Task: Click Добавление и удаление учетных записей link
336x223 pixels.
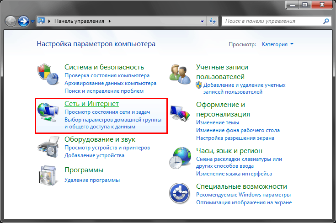Action: [244, 89]
